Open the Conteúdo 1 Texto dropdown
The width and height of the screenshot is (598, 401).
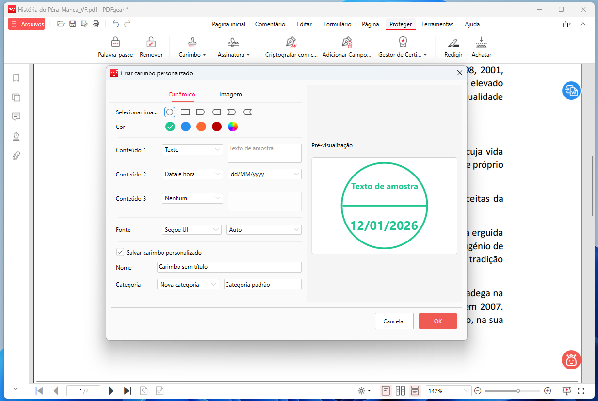(x=192, y=150)
